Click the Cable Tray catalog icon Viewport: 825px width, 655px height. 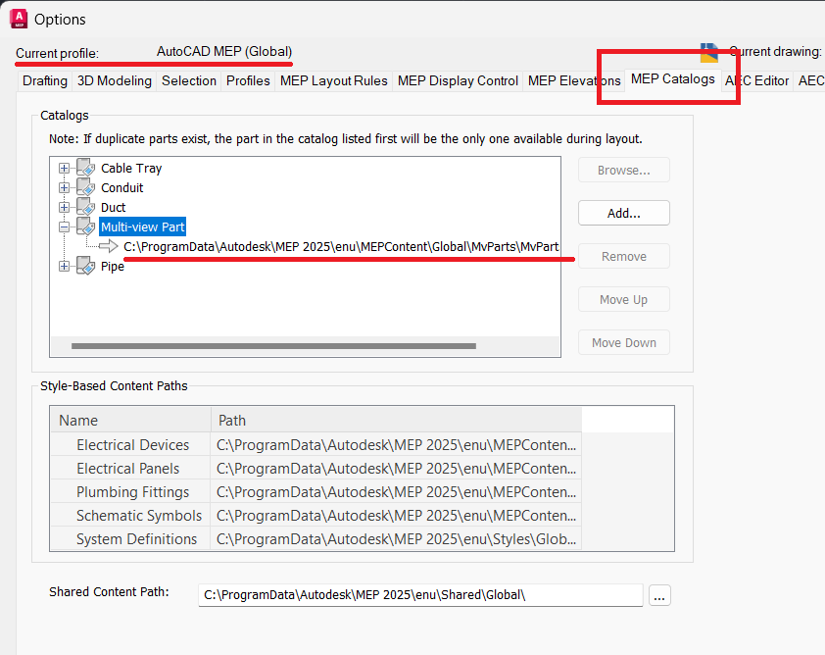point(86,168)
